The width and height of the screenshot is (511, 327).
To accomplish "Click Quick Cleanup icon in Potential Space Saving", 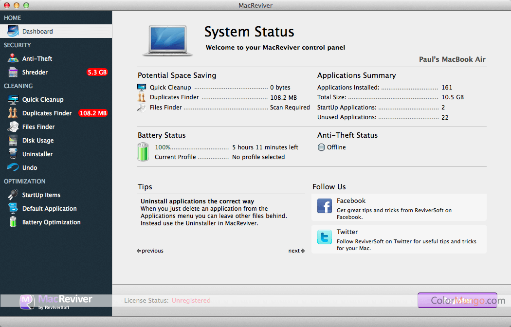I will pos(142,87).
